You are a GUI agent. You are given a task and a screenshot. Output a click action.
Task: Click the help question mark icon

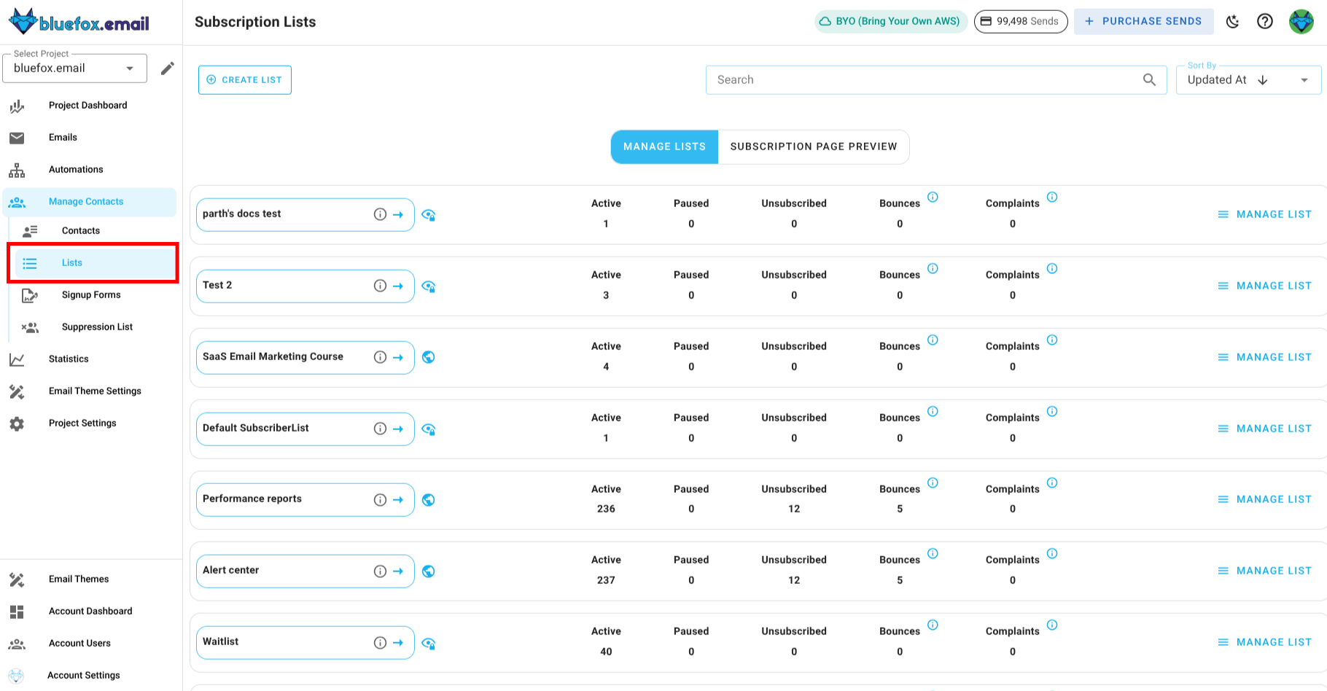click(1265, 22)
